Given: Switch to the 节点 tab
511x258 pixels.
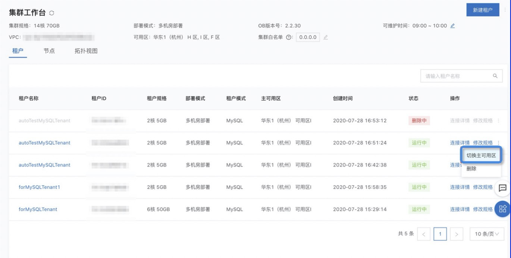Looking at the screenshot, I should (49, 51).
